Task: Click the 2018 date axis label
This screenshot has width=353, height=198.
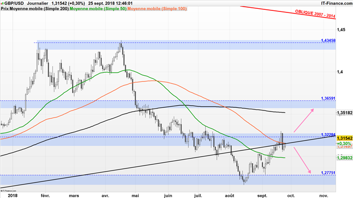Action: 12,196
